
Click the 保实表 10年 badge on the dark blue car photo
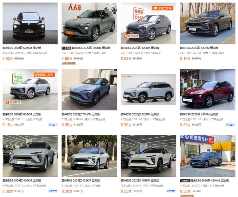pos(139,14)
